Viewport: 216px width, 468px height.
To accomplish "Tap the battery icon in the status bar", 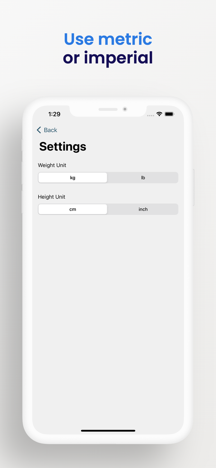I will [170, 114].
